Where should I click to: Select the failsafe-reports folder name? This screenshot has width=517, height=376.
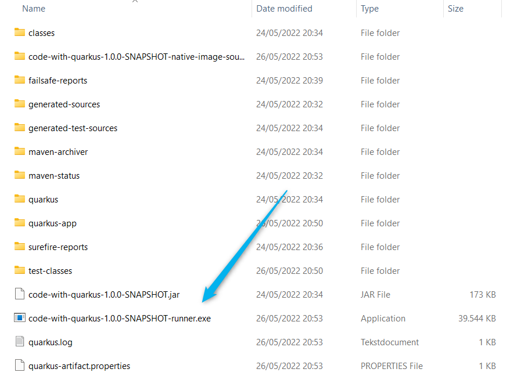[x=58, y=81]
